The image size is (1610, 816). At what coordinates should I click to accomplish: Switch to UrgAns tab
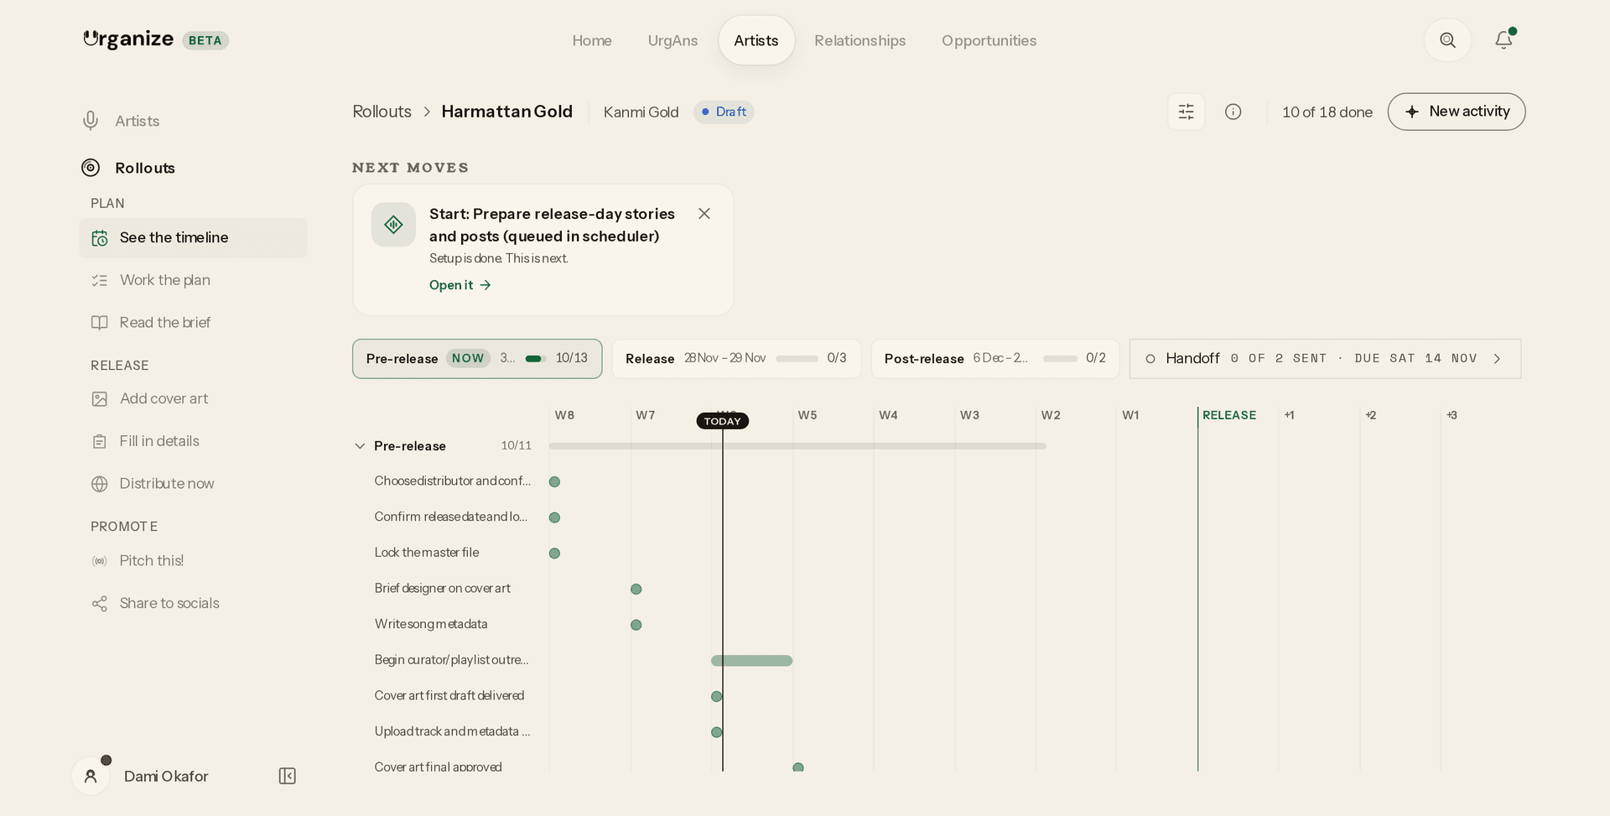673,40
